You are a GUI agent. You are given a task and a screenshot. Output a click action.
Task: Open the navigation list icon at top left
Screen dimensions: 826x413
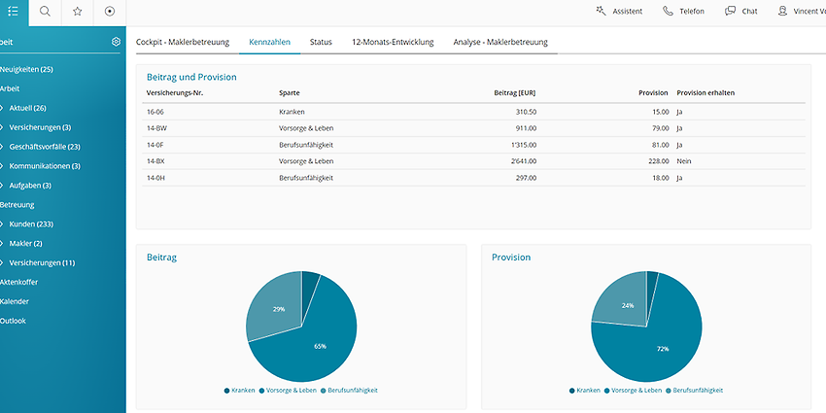[x=14, y=12]
